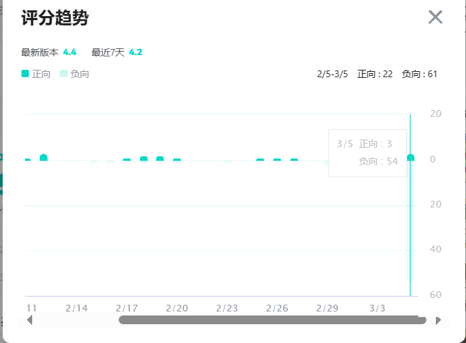Click the right scroll arrow under chart
Viewport: 466px width, 343px height.
pyautogui.click(x=439, y=320)
